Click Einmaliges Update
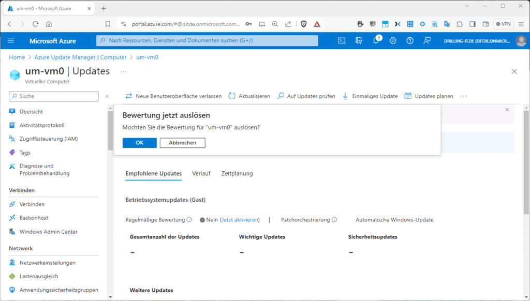 (370, 96)
